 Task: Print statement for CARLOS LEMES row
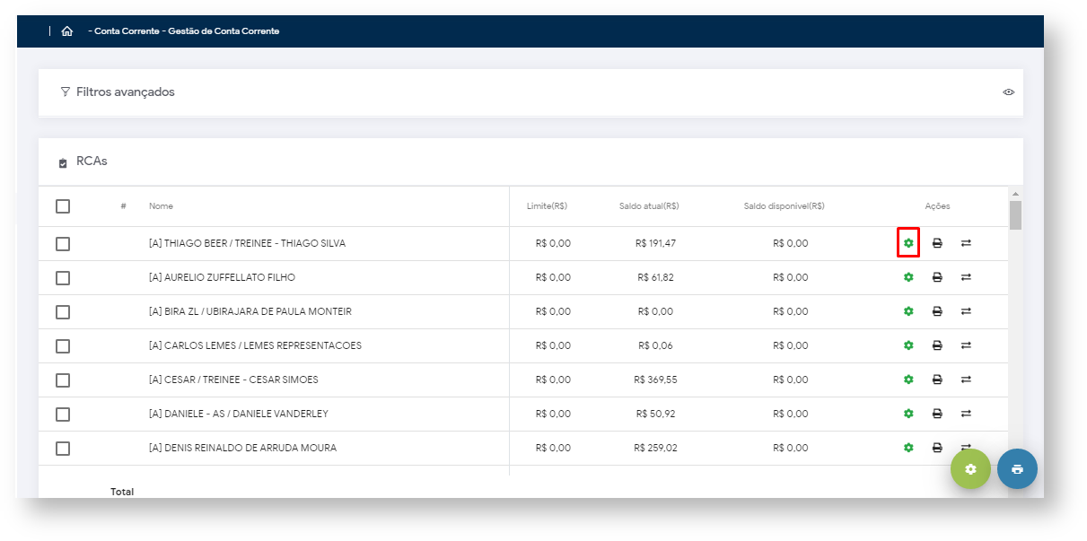coord(937,345)
